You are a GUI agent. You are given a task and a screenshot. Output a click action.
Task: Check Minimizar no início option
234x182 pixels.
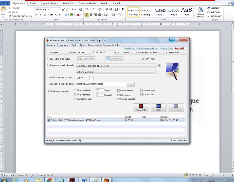[x=75, y=99]
